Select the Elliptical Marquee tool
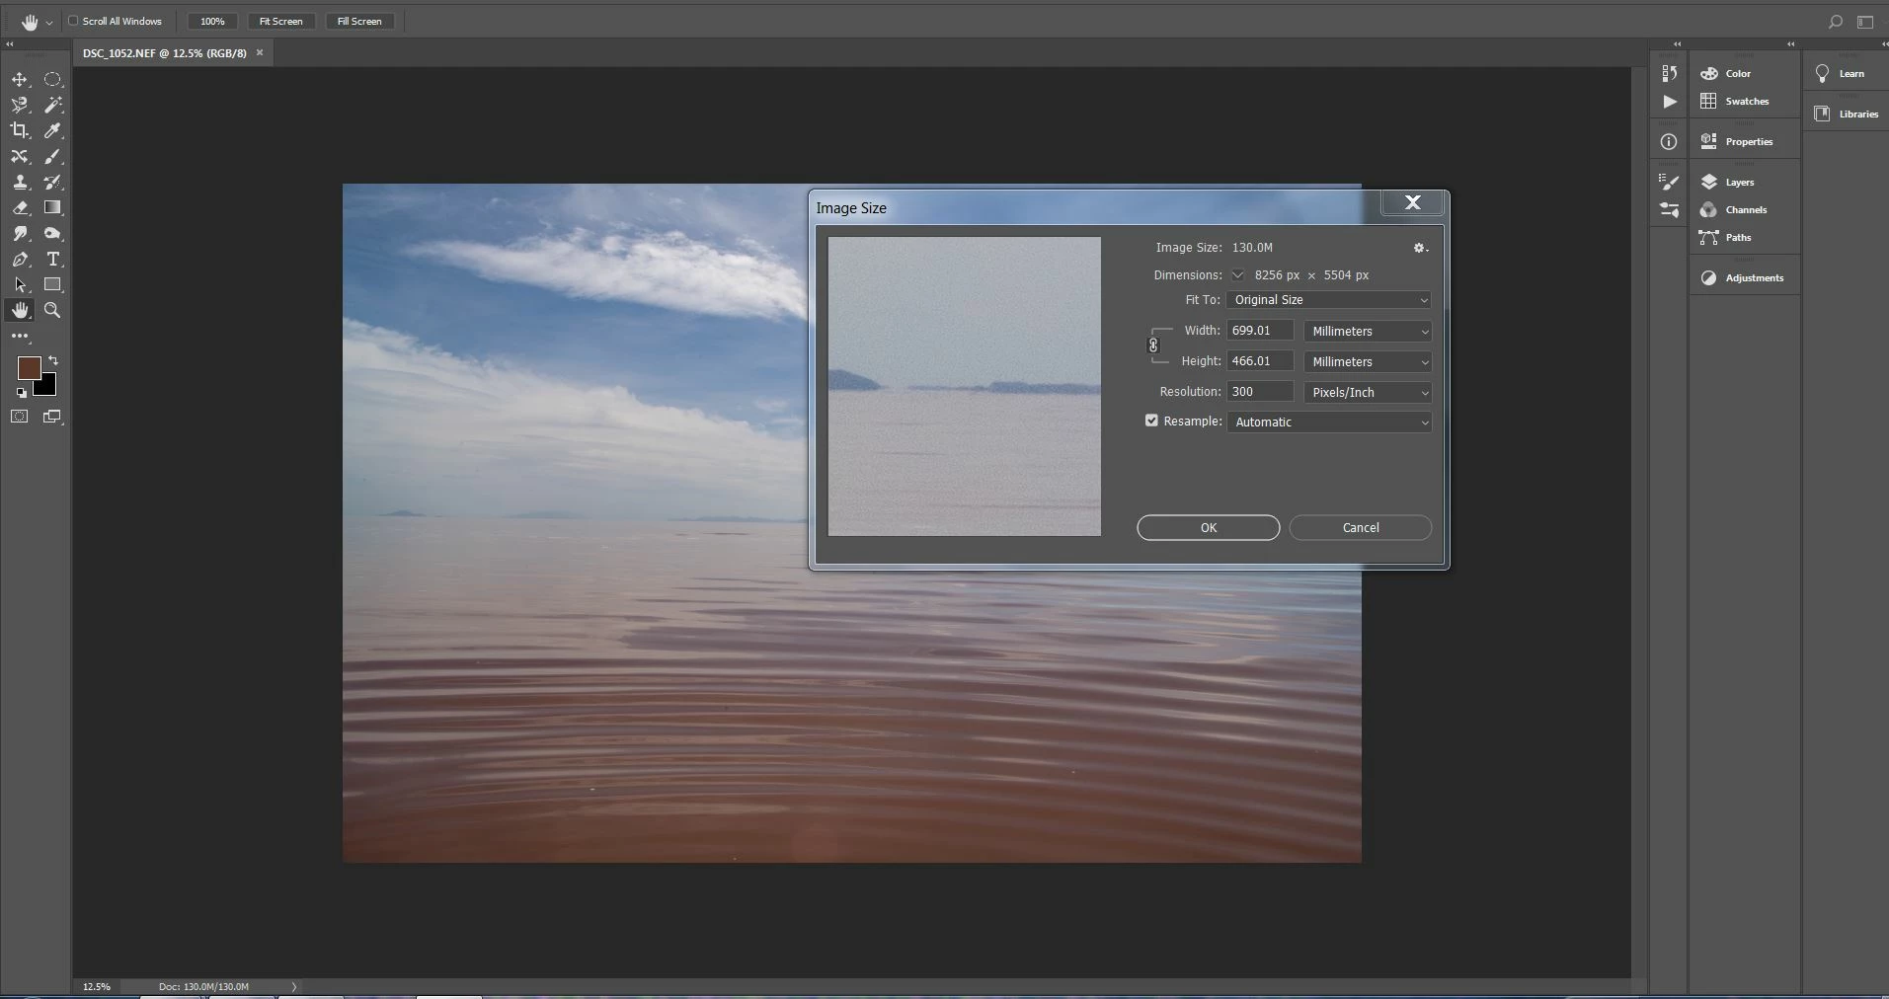 [x=53, y=79]
